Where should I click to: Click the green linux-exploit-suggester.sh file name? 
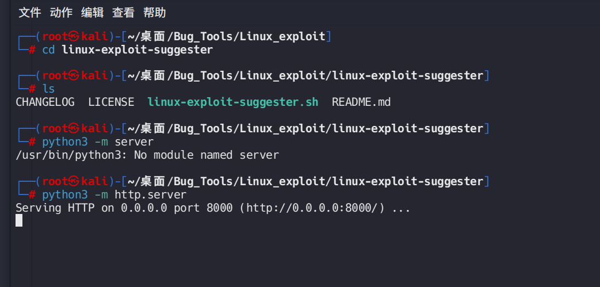(x=232, y=102)
